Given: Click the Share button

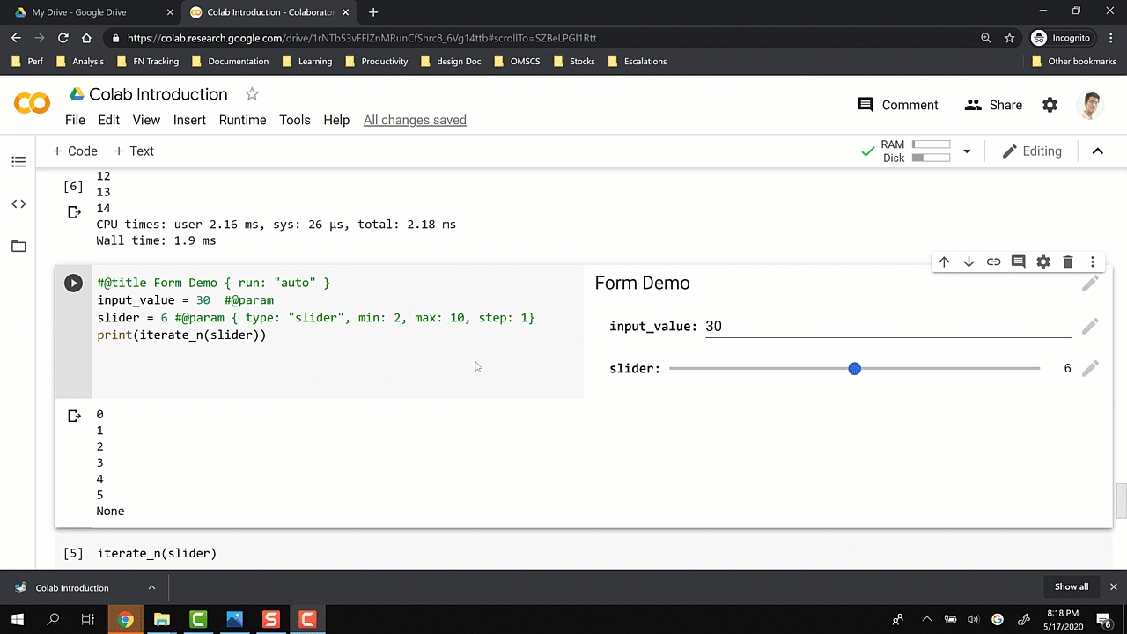Looking at the screenshot, I should coord(993,105).
